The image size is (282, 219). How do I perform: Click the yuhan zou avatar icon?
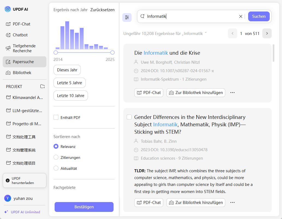(x=8, y=198)
